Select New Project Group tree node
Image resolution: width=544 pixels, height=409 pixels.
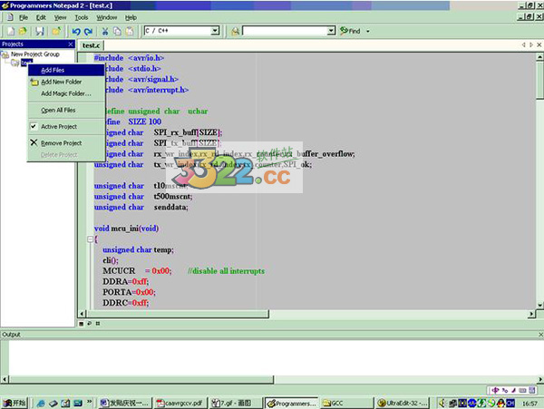[34, 54]
